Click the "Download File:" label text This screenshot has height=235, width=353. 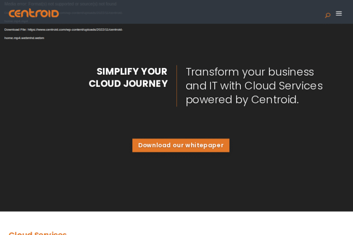pos(15,29)
